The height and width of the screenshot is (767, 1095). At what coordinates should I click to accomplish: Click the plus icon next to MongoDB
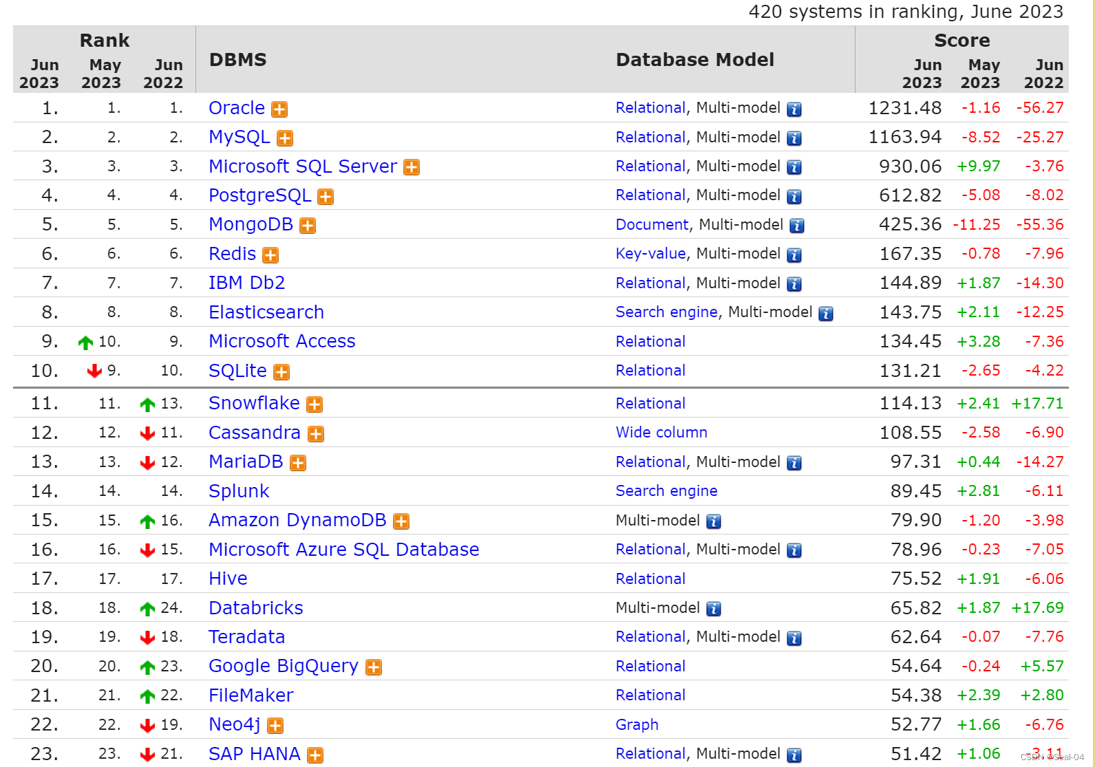[x=308, y=226]
